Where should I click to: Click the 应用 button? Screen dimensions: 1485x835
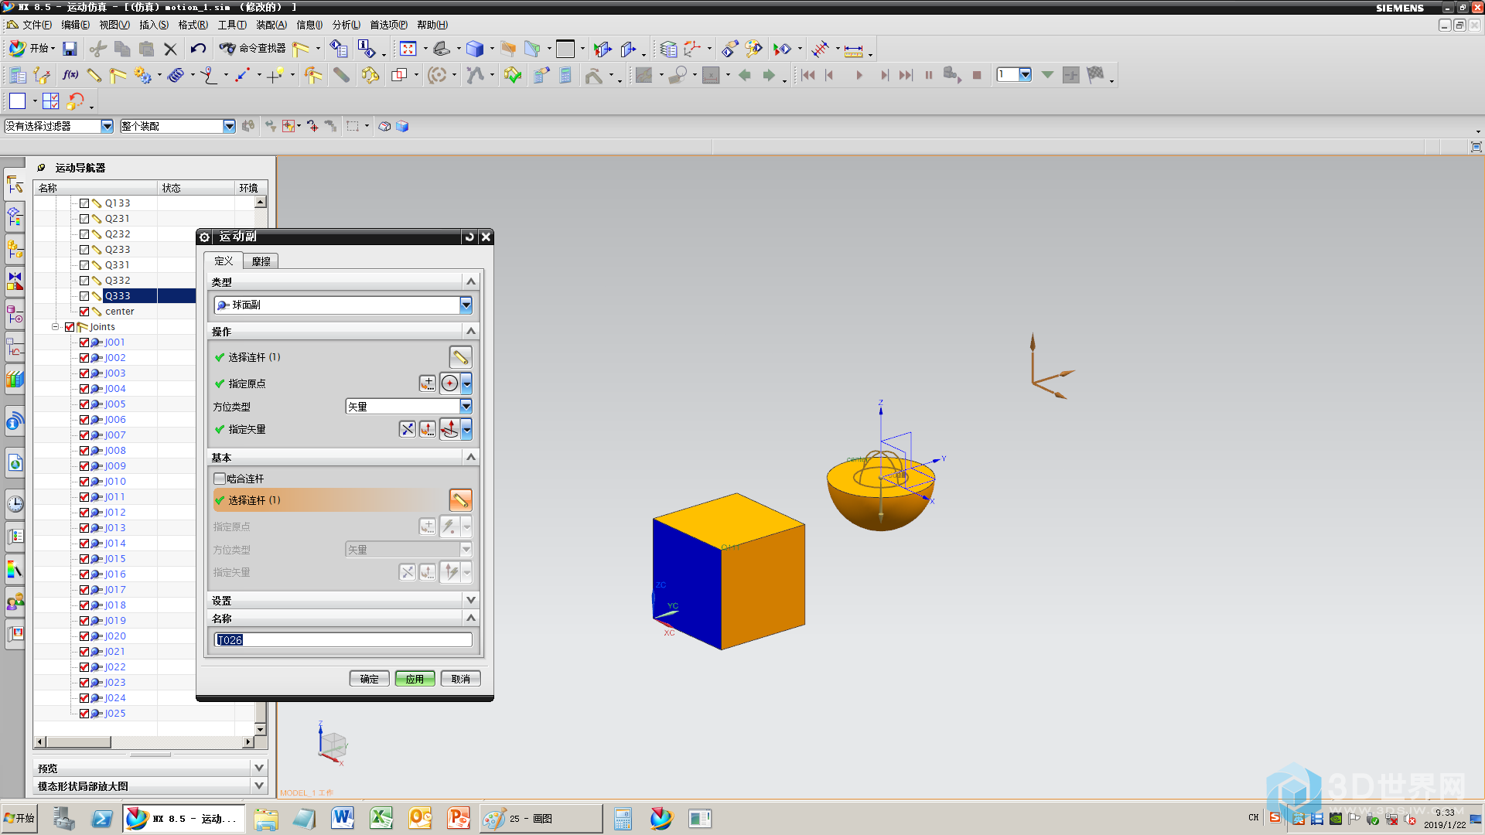tap(415, 679)
